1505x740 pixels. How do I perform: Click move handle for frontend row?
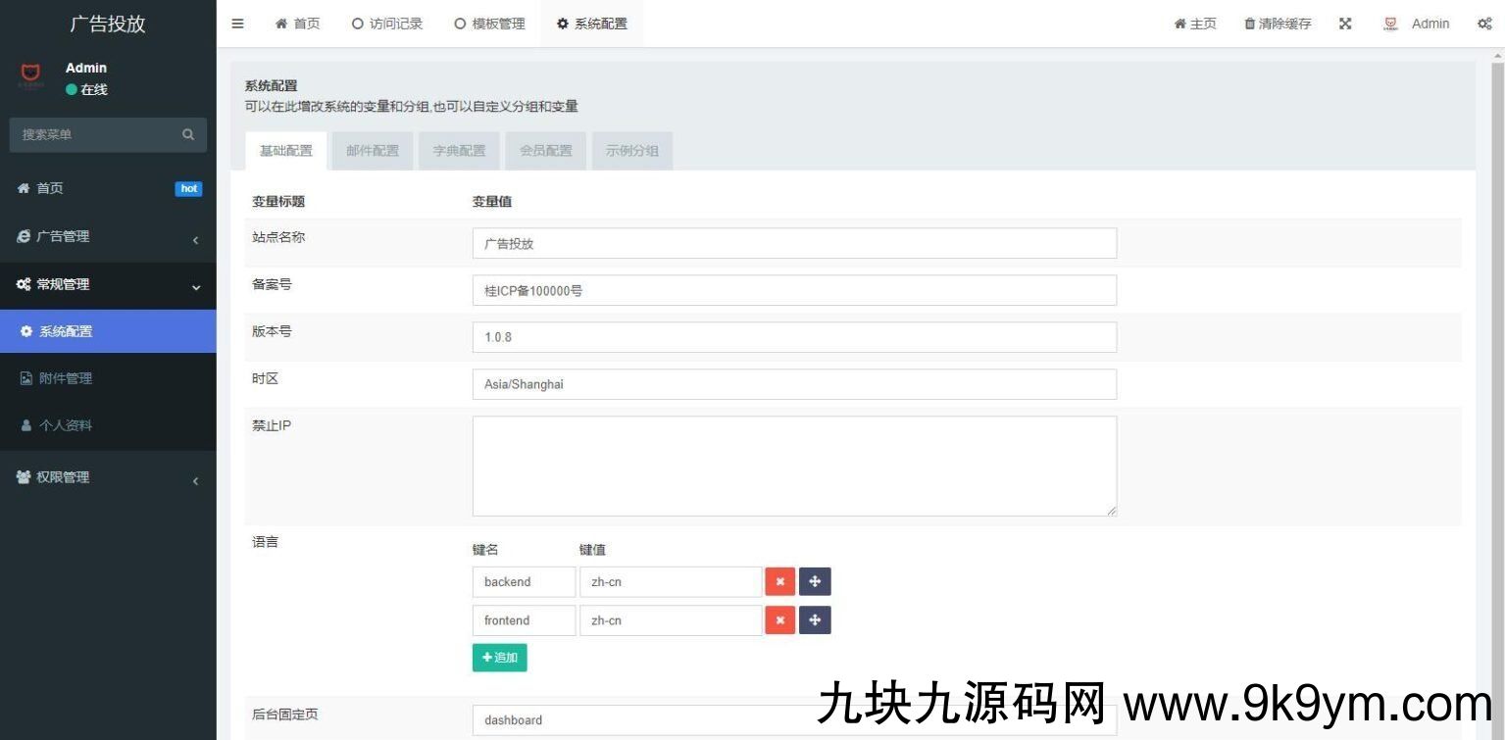click(815, 620)
